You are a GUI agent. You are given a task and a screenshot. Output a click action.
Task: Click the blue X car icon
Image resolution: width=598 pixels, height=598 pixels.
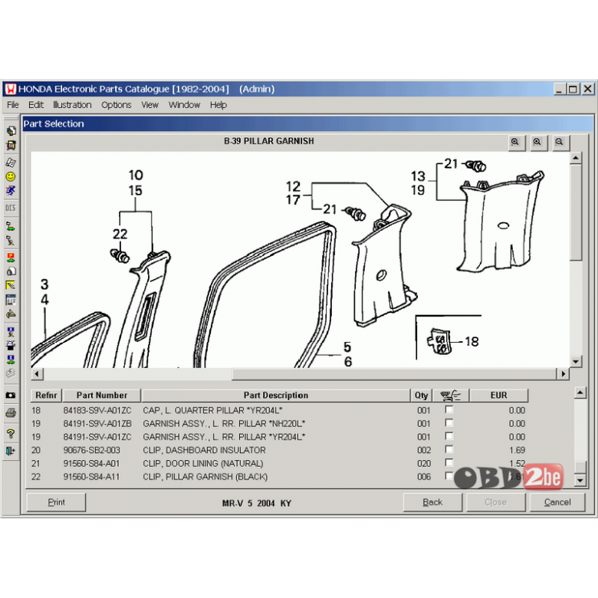[x=11, y=360]
